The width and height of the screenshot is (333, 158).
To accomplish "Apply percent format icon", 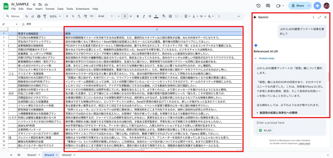I will pos(73,16).
